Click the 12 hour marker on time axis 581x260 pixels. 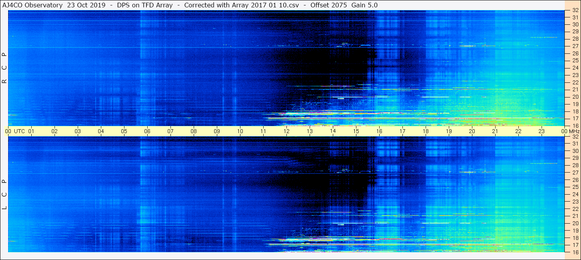click(286, 131)
